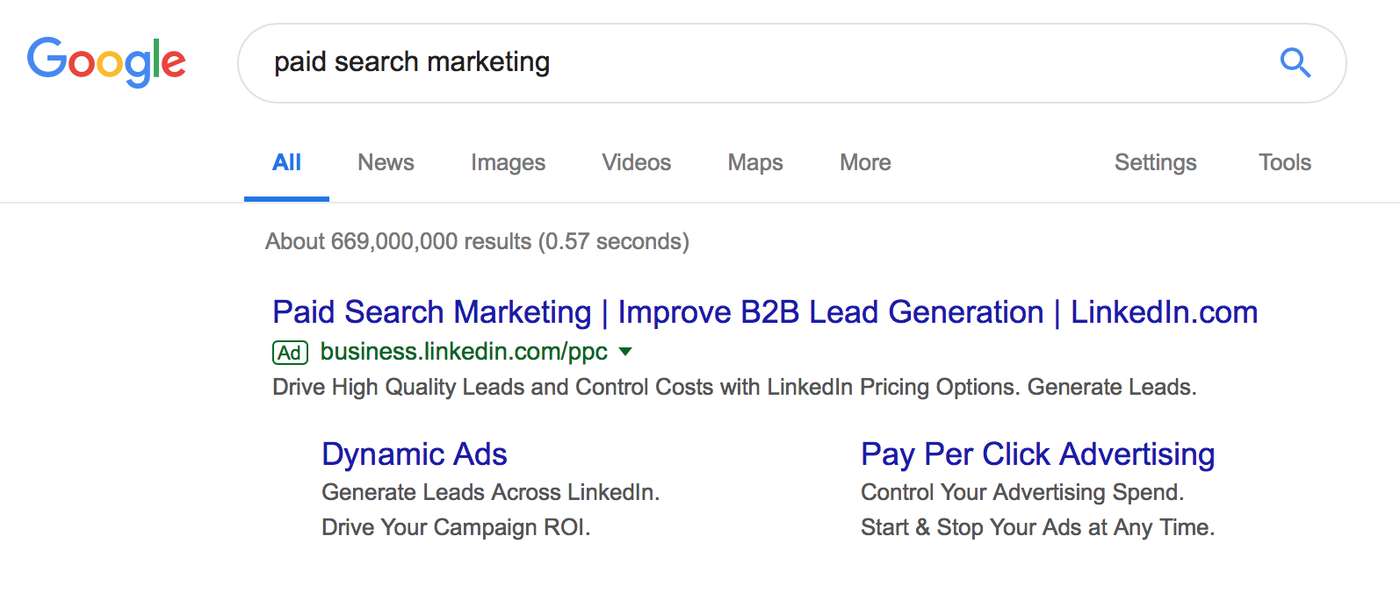Screen dimensions: 1400x593
Task: Click 'Control Your Advertising Spend' sitelink description
Action: [x=1022, y=492]
